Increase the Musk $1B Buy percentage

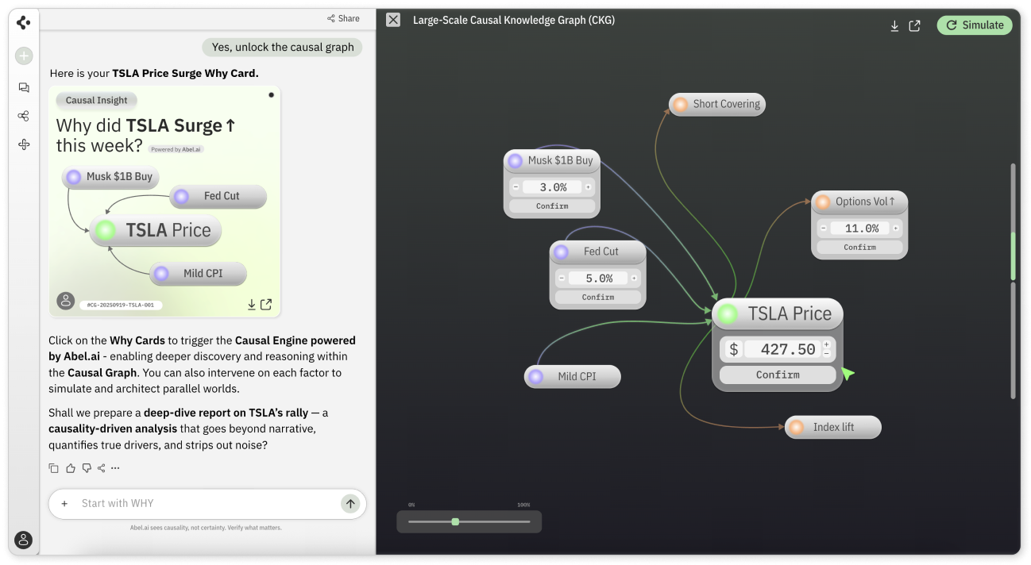[x=588, y=187]
